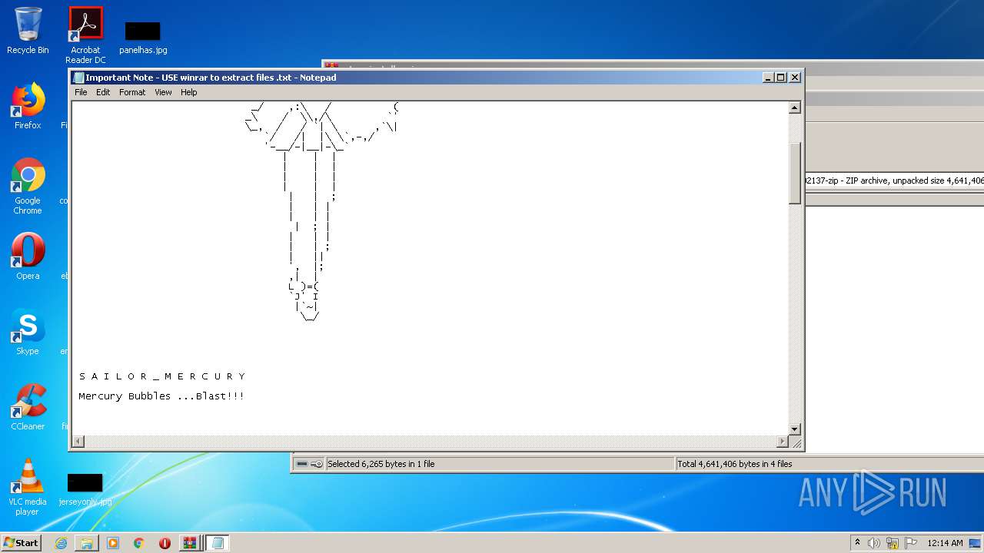Image resolution: width=984 pixels, height=553 pixels.
Task: Click Notepad's horizontal scroll right arrow
Action: click(x=783, y=442)
